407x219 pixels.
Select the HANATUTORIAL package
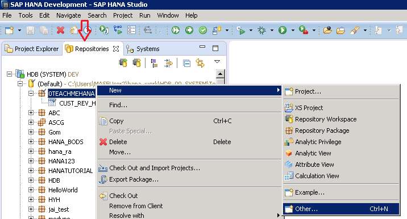70,171
